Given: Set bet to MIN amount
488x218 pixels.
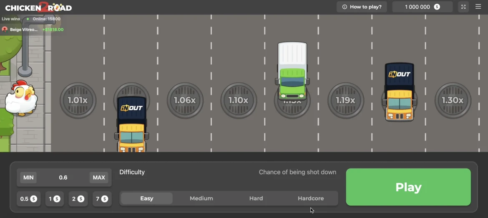Looking at the screenshot, I should click(x=28, y=178).
